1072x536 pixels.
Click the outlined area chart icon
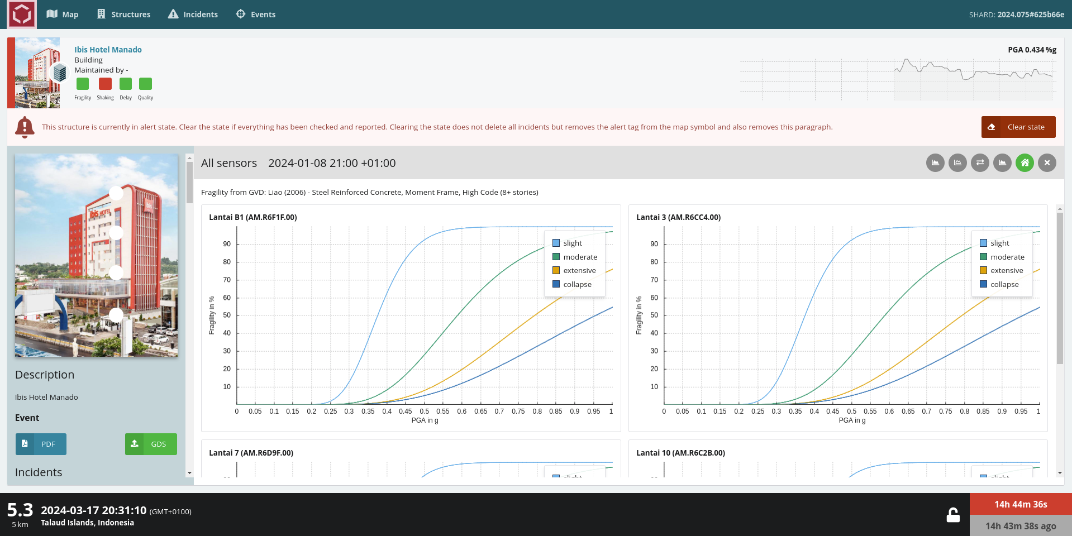957,163
